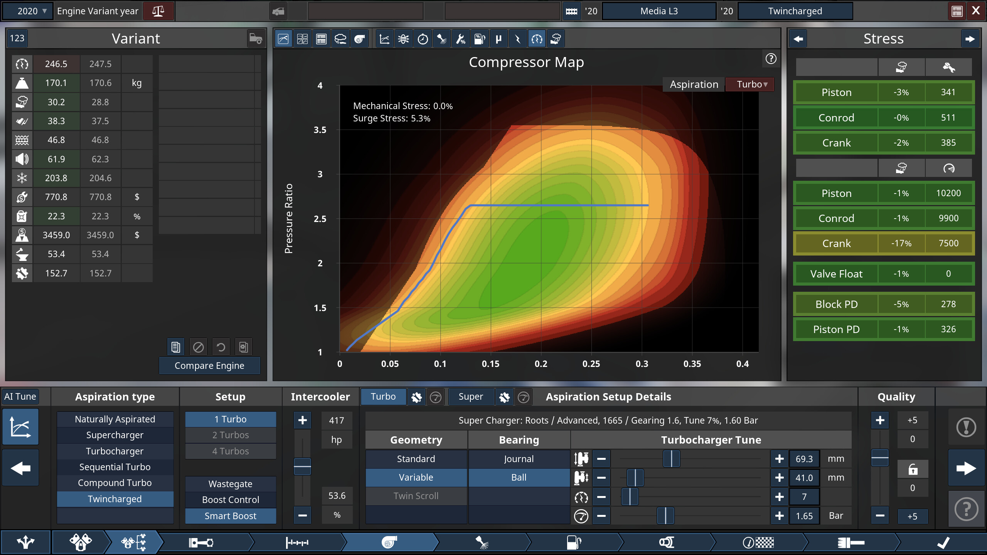The image size is (987, 555).
Task: Open the fuel injector spray graph icon
Action: 441,39
